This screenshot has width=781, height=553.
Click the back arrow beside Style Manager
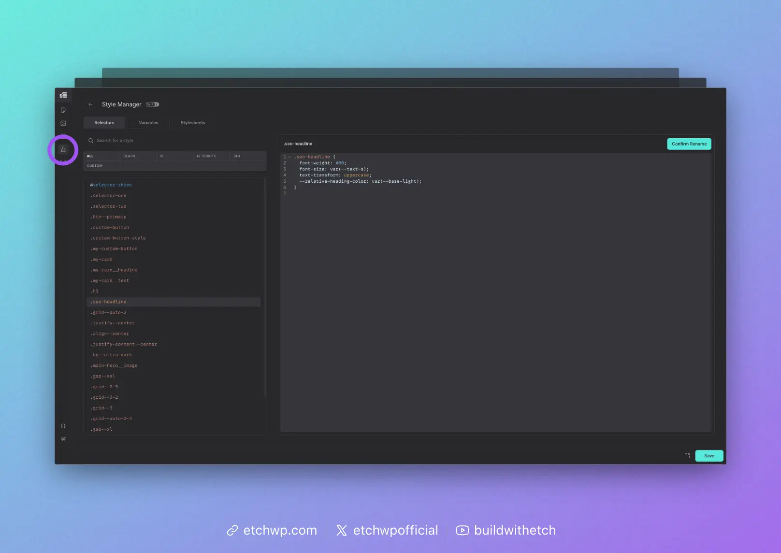[x=90, y=104]
